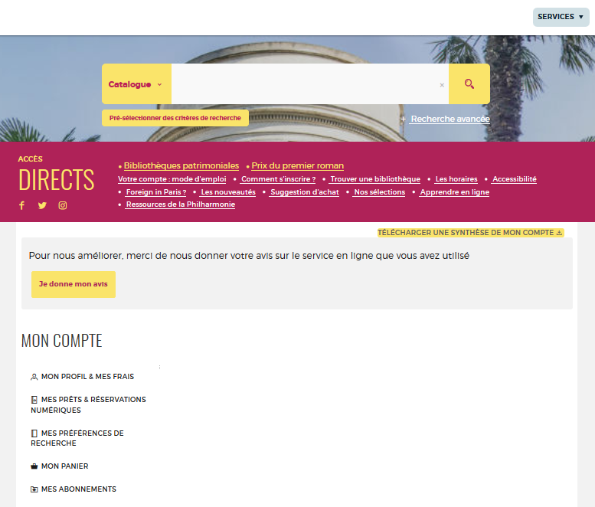Open the Services dropdown menu

click(561, 17)
